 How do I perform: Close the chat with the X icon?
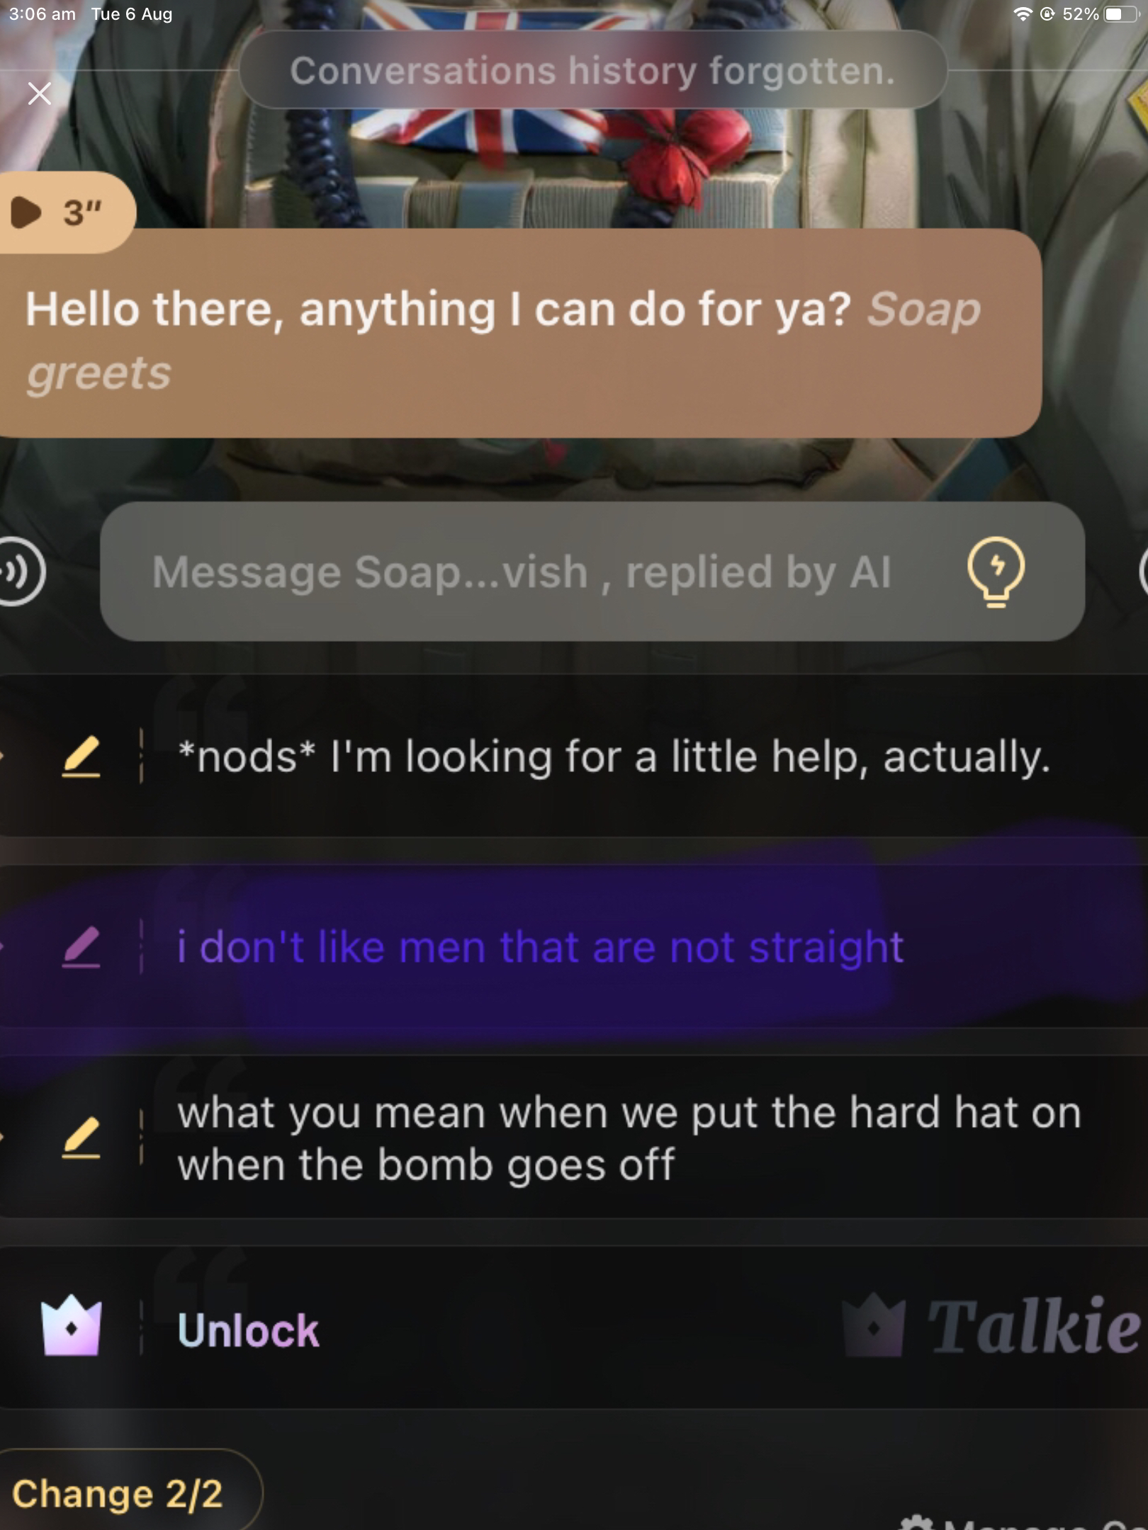click(x=40, y=93)
